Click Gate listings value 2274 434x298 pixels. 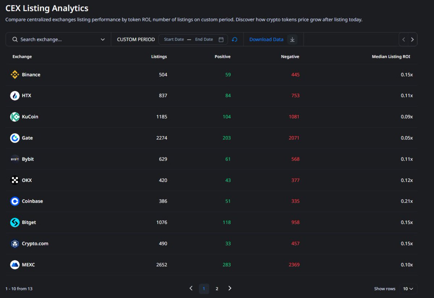[x=162, y=138]
